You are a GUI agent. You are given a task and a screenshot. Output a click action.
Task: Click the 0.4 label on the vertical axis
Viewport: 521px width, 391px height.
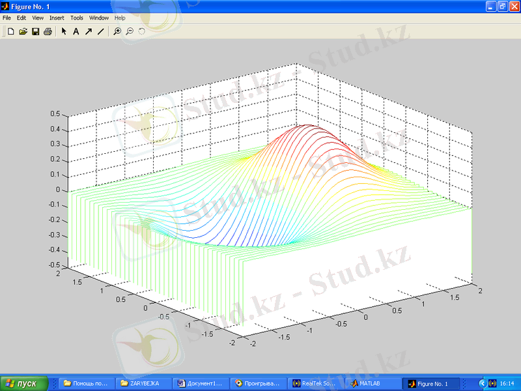point(55,129)
